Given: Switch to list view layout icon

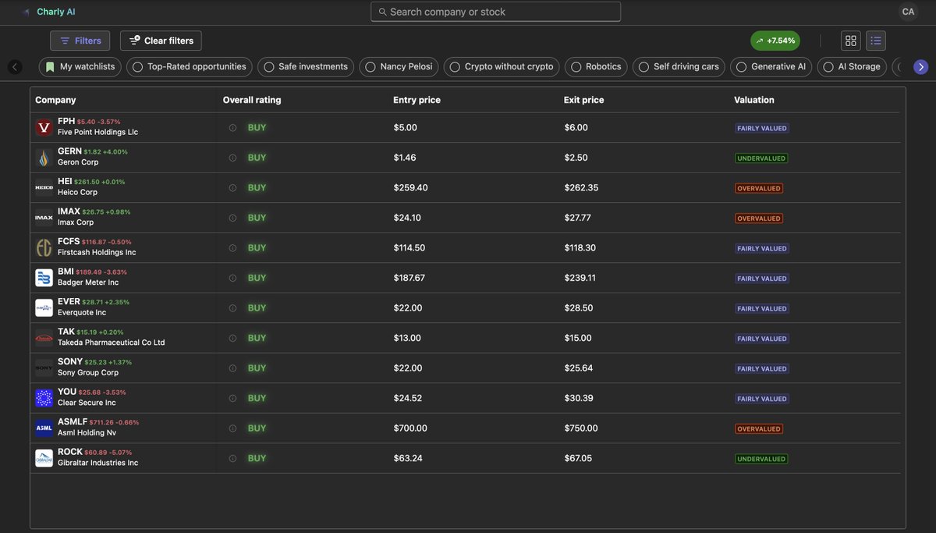Looking at the screenshot, I should click(x=876, y=41).
